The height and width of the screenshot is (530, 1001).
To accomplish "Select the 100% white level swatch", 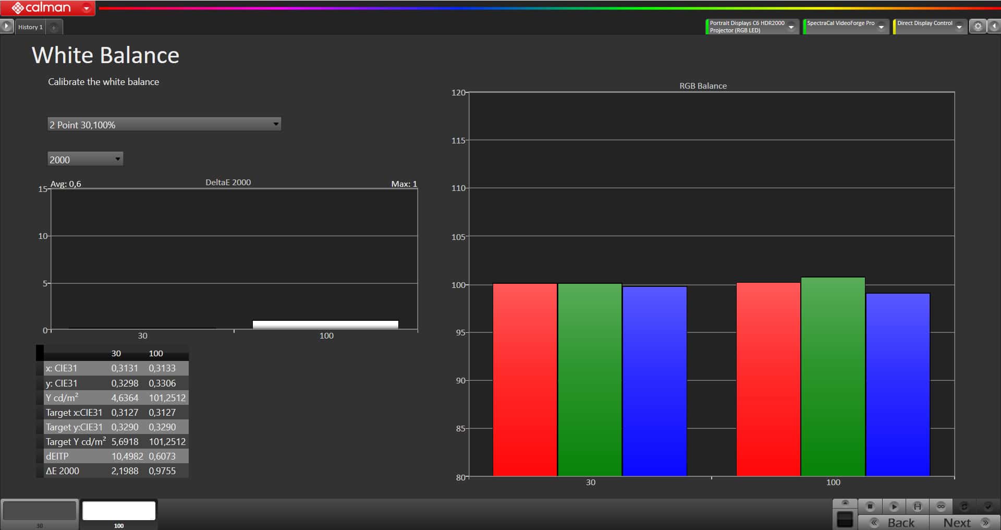I will pos(119,511).
